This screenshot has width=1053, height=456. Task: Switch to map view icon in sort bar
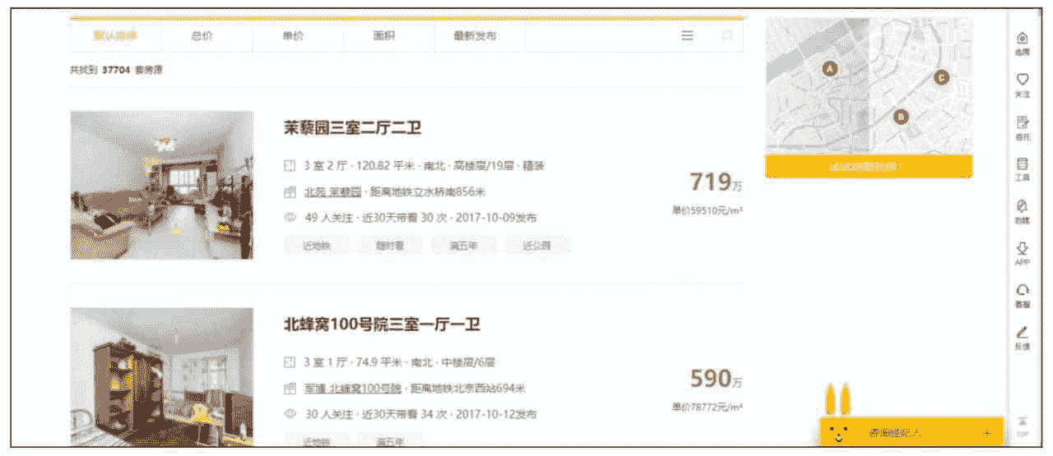[727, 36]
